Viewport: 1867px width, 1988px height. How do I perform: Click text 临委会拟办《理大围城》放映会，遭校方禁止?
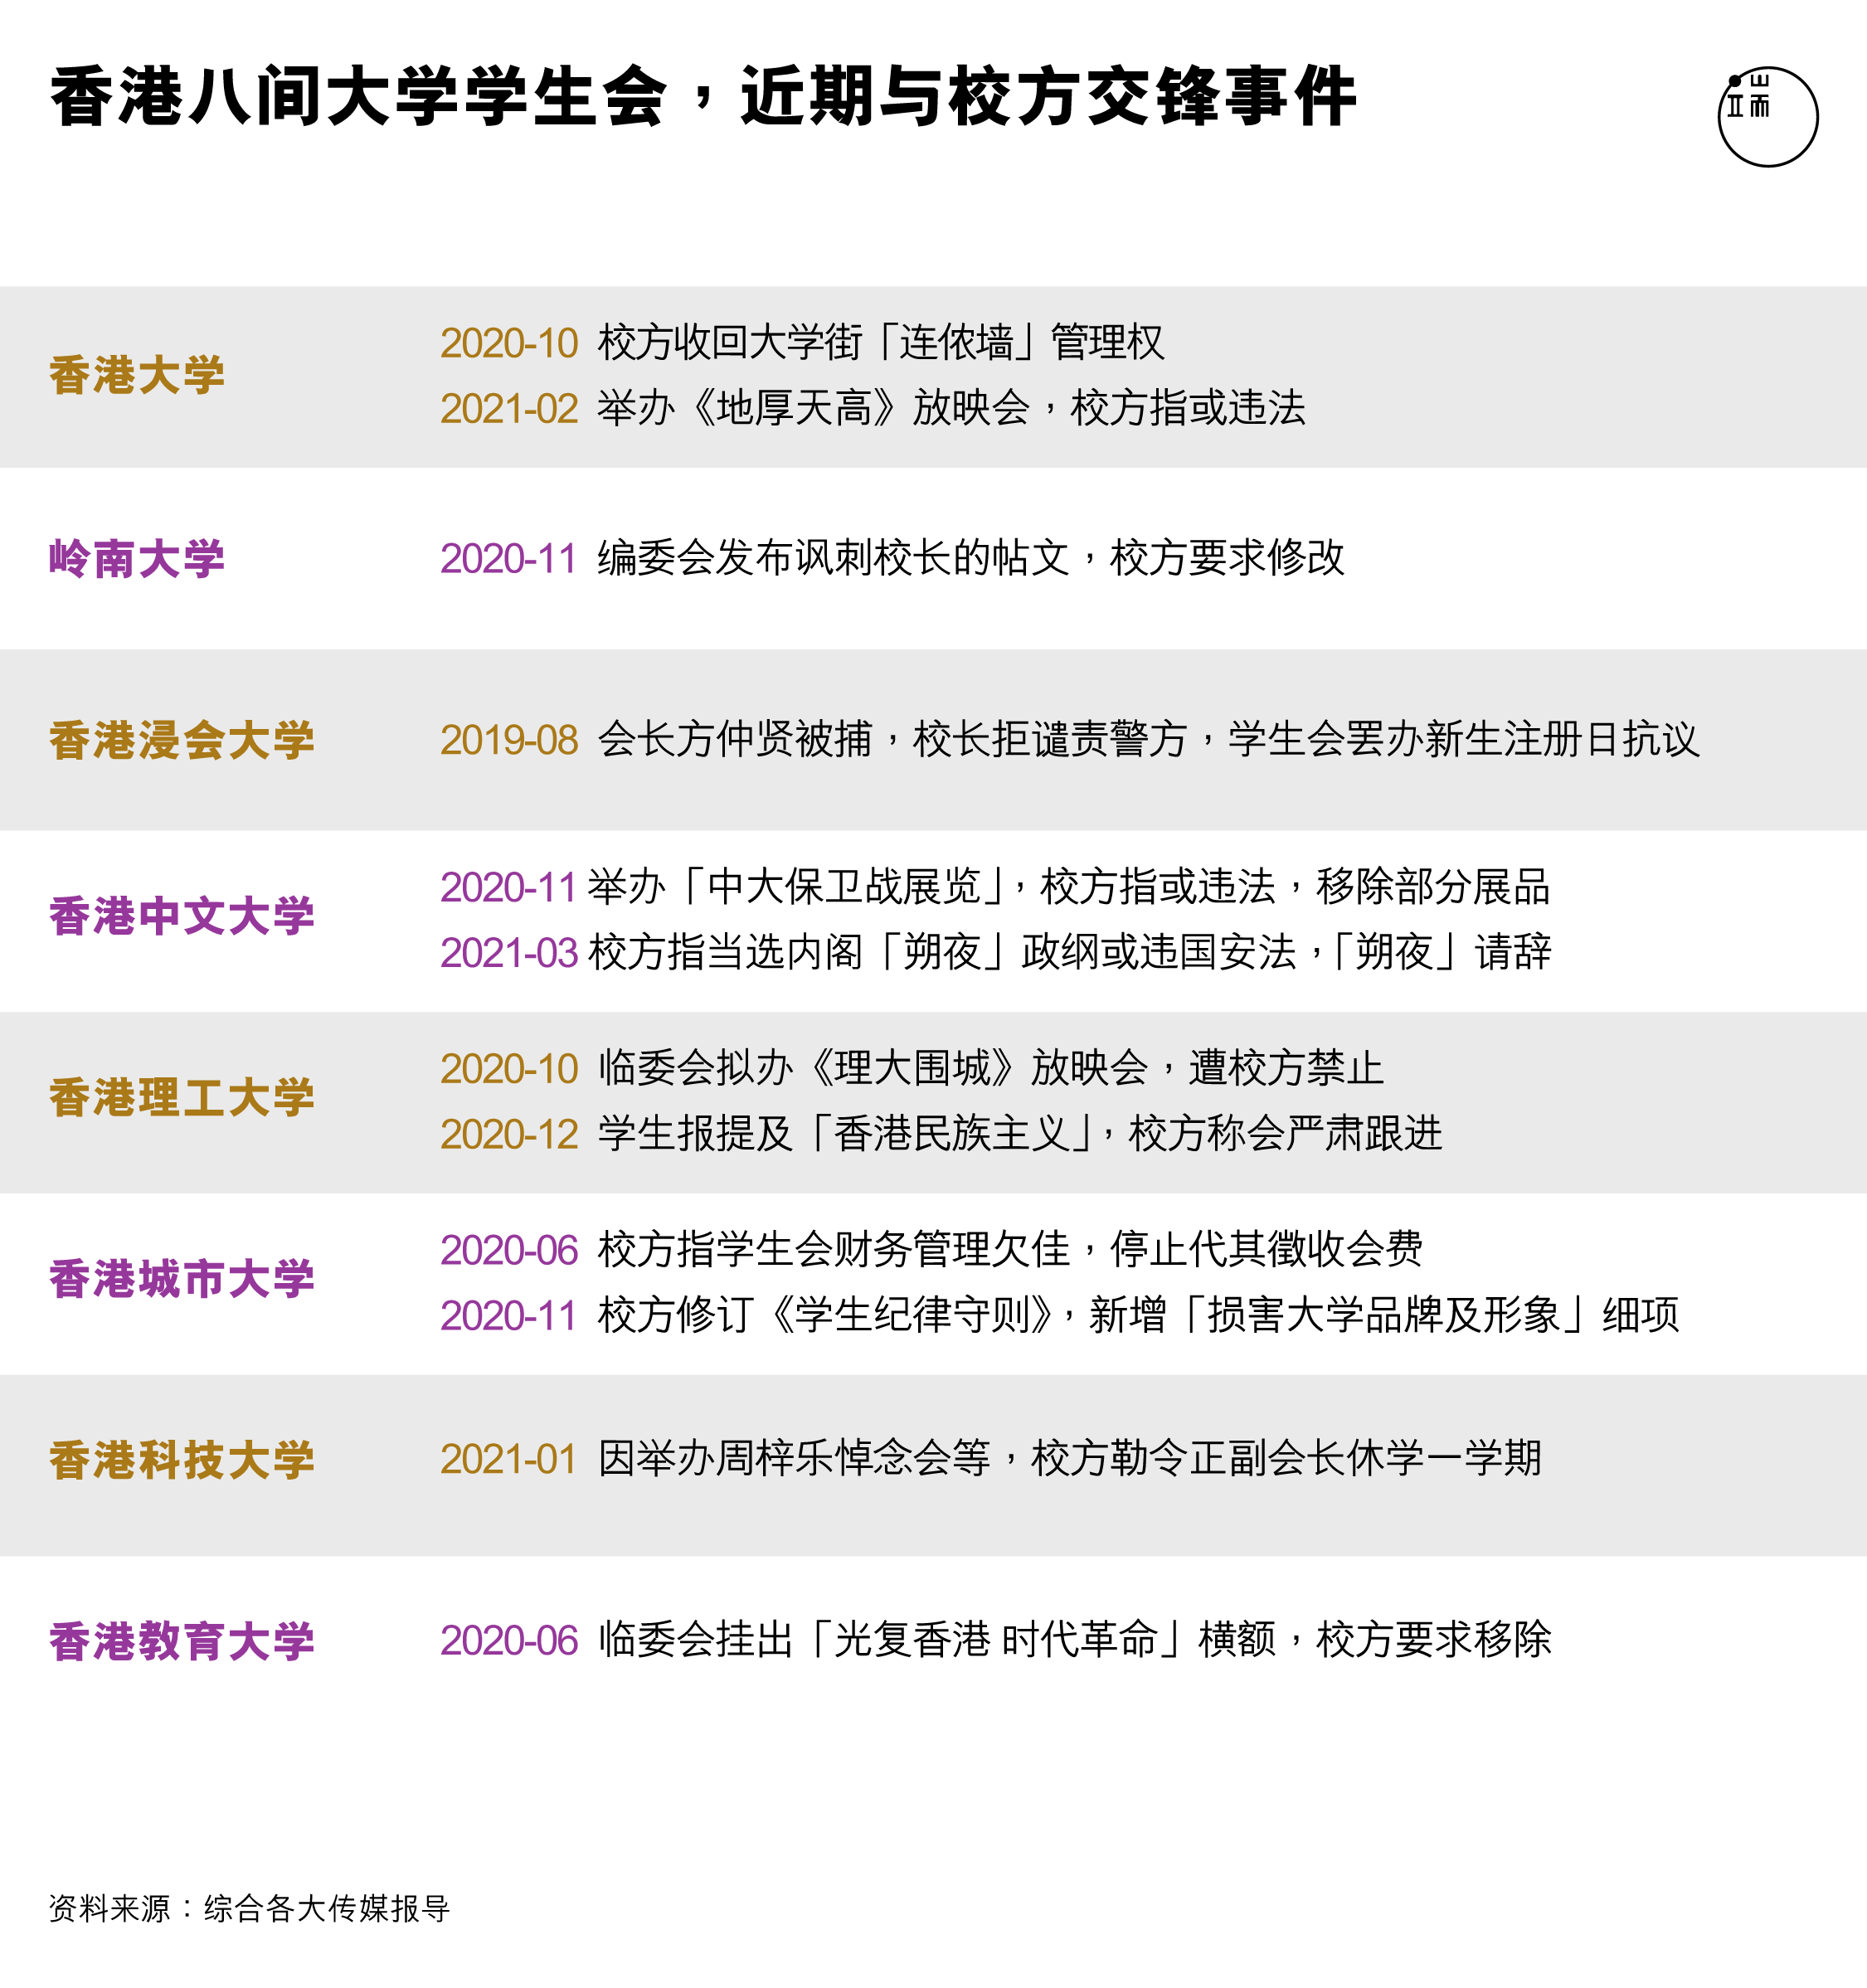pos(991,1069)
